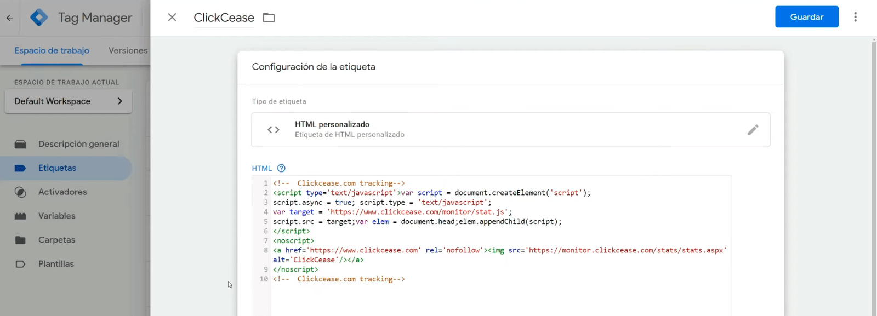Viewport: 877px width, 316px height.
Task: Click the HTML help question mark icon
Action: tap(281, 168)
